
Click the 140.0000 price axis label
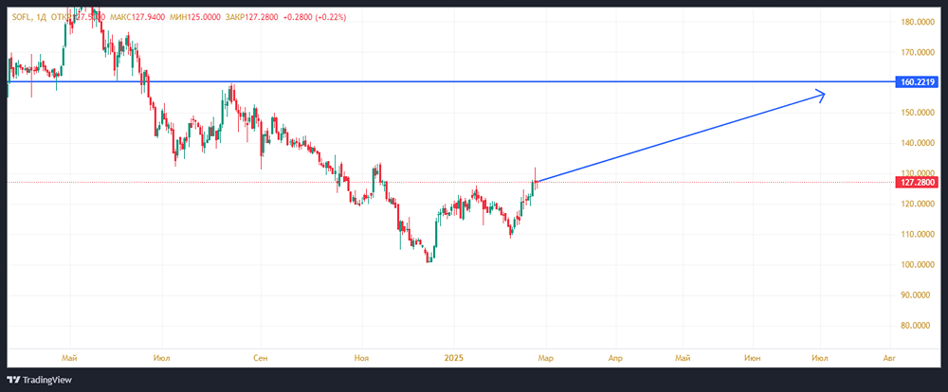click(919, 143)
